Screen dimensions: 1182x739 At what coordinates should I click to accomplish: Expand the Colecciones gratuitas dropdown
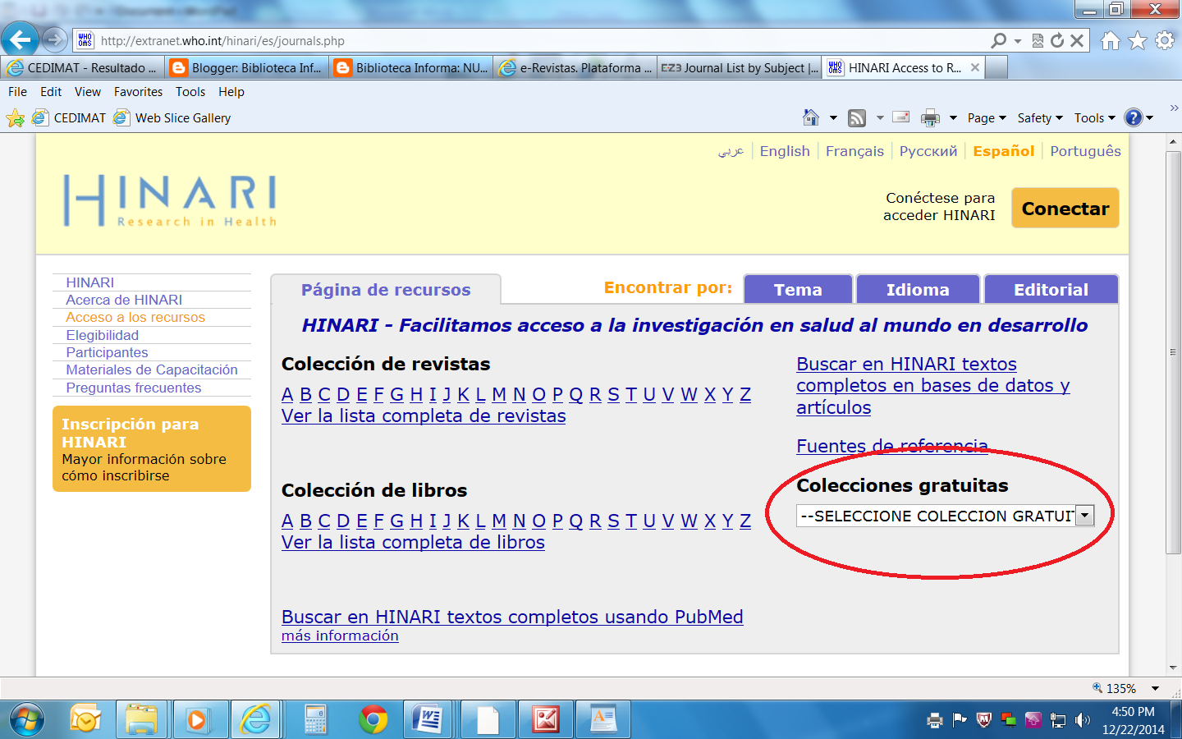click(x=1085, y=516)
